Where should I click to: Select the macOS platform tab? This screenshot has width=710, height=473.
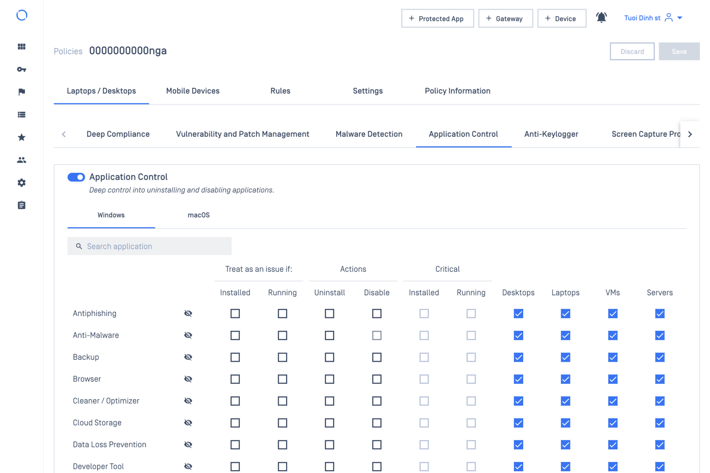(199, 215)
